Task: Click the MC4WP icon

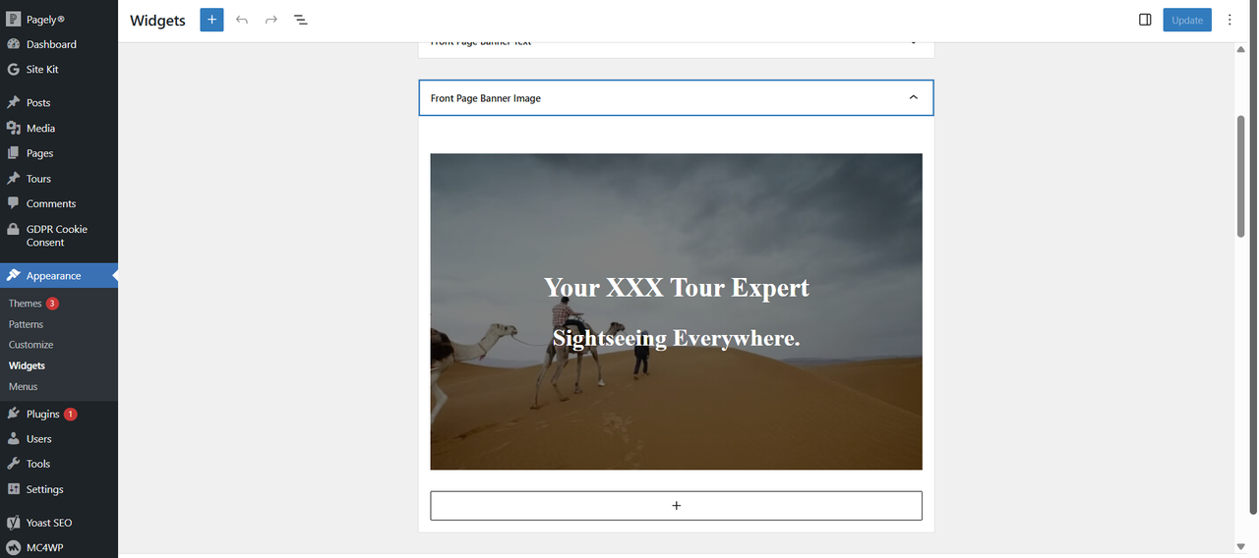Action: click(13, 547)
